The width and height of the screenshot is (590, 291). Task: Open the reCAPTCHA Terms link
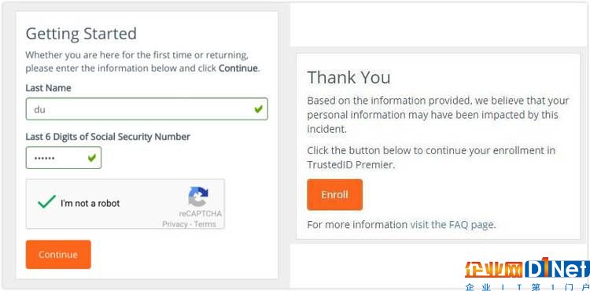click(x=205, y=224)
